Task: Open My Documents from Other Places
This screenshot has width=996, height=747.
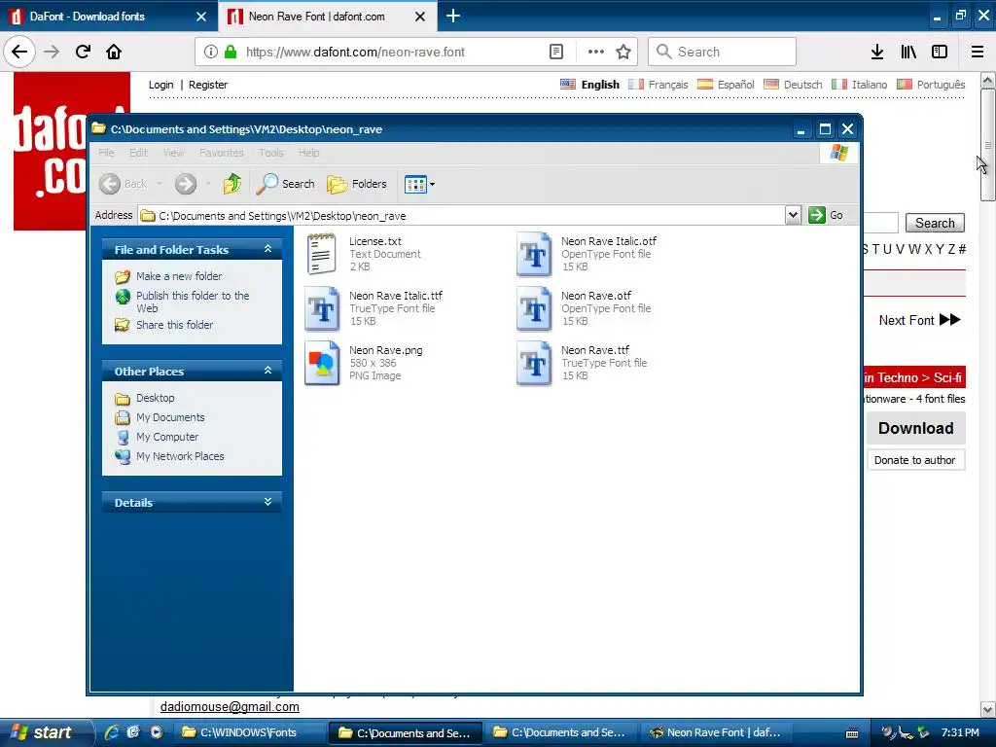Action: pos(170,417)
